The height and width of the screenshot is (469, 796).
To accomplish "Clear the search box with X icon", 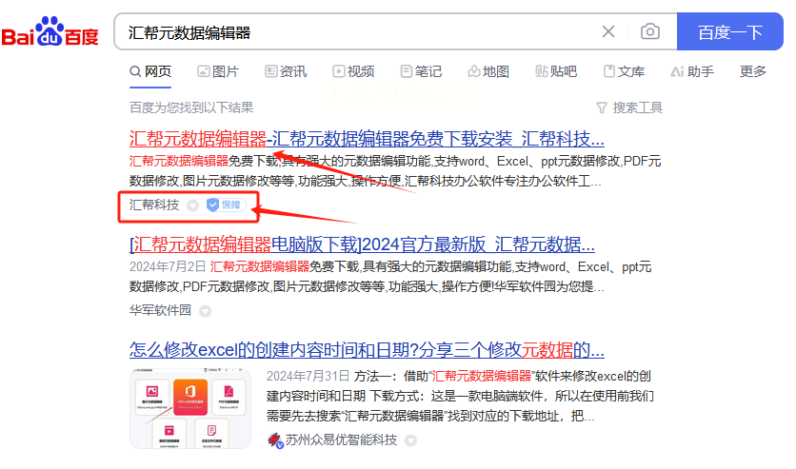I will click(608, 32).
